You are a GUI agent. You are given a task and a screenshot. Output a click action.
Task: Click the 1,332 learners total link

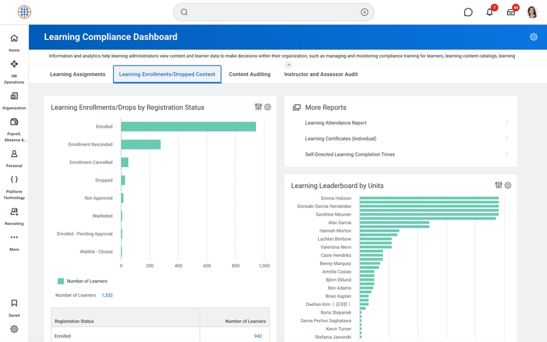click(107, 295)
